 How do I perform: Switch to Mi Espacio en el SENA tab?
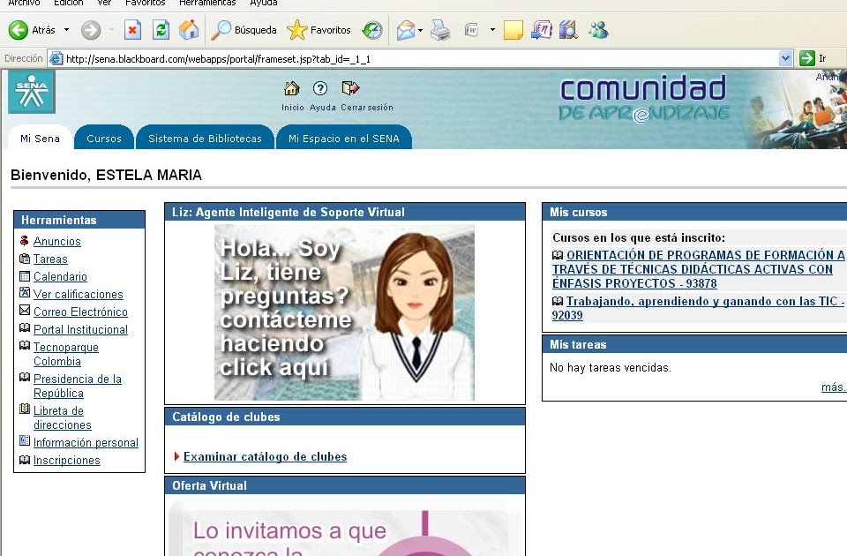[x=344, y=139]
